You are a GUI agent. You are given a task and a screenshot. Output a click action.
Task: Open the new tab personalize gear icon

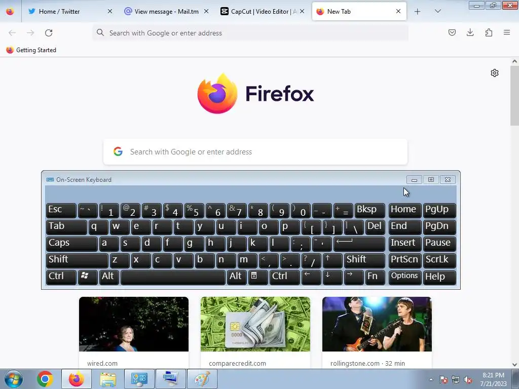(x=495, y=73)
